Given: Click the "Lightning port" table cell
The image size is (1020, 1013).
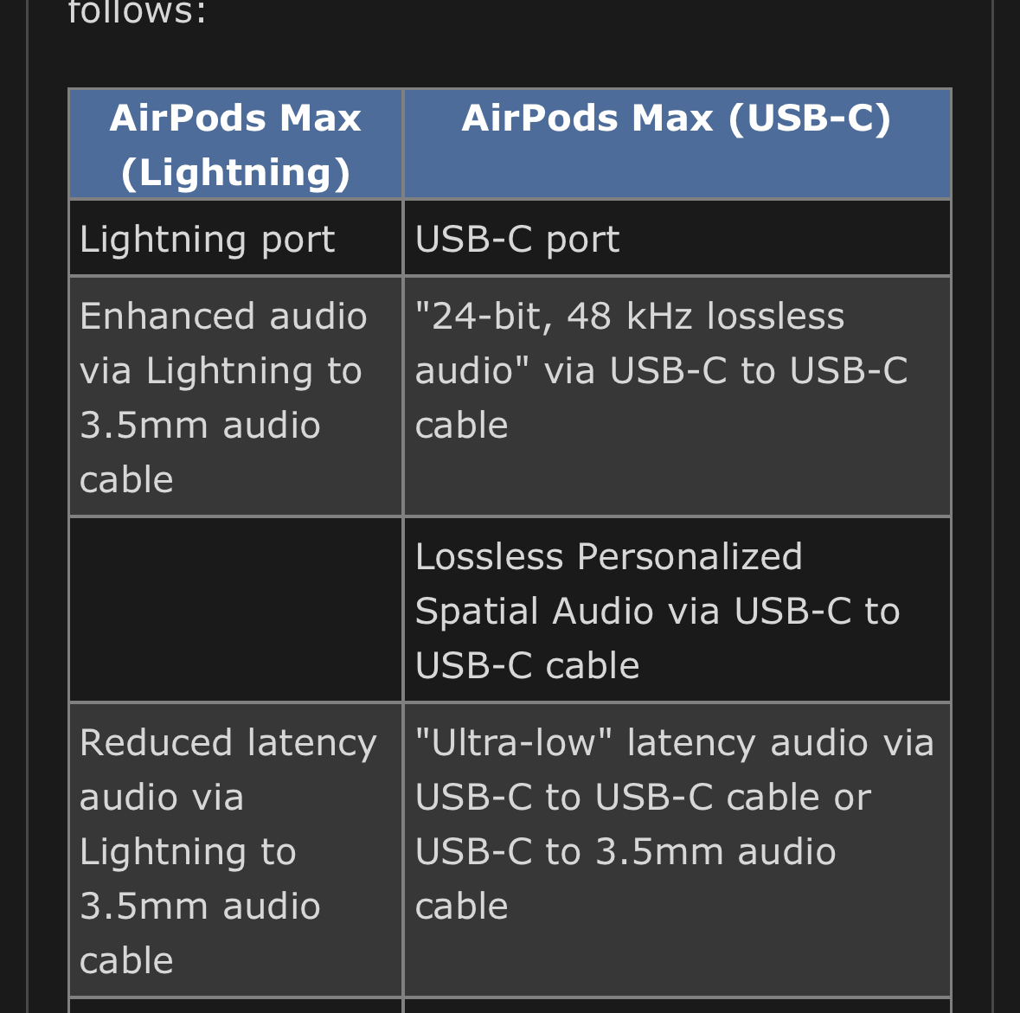Looking at the screenshot, I should [235, 239].
